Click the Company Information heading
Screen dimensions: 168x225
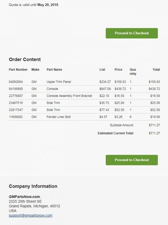pos(33,186)
